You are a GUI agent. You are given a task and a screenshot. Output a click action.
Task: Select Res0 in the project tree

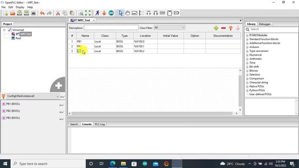(18, 38)
